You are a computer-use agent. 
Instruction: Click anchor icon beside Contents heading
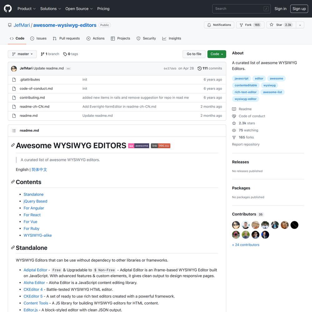(x=13, y=182)
